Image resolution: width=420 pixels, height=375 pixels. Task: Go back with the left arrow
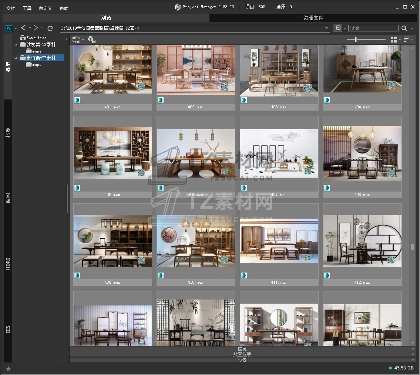(x=23, y=28)
